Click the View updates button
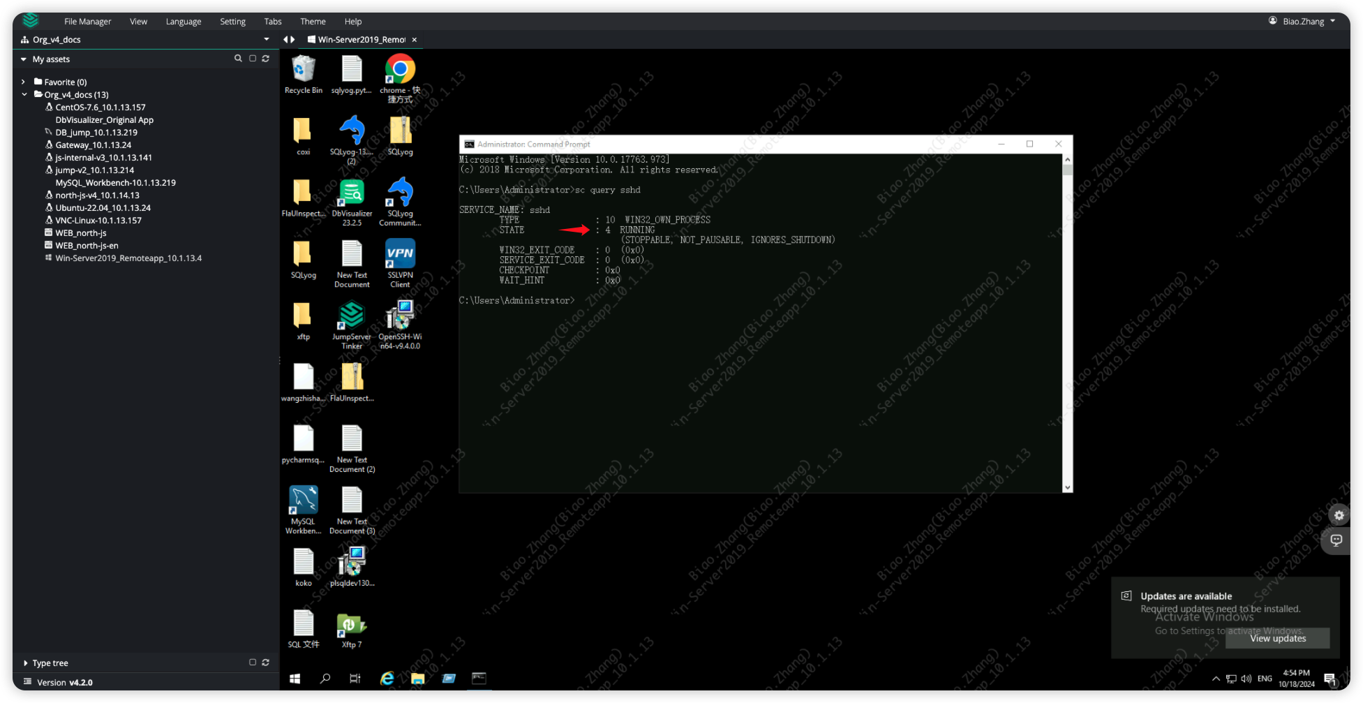 point(1277,638)
